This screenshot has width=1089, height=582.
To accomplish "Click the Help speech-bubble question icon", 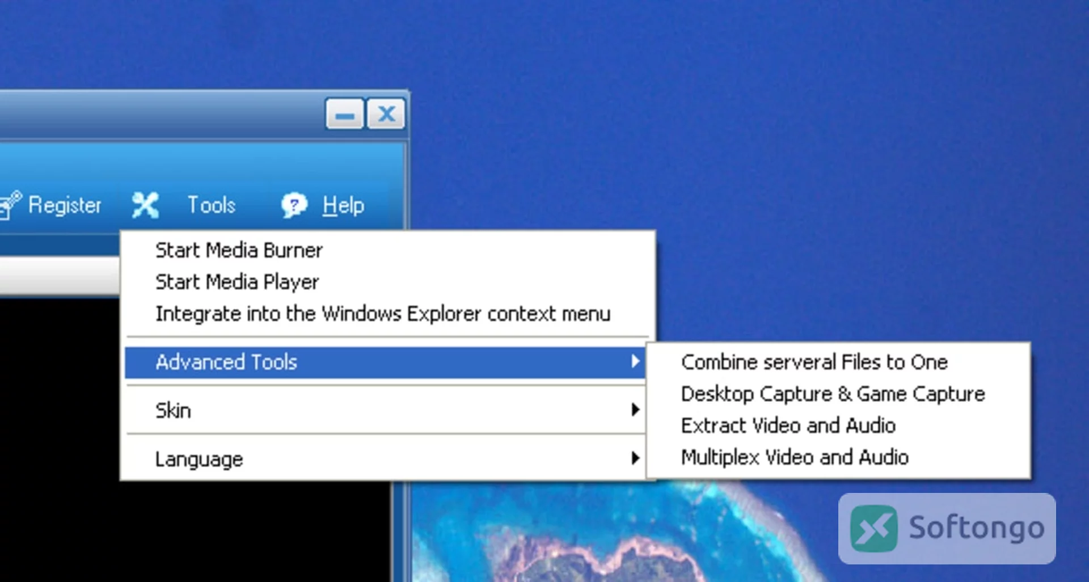I will [x=294, y=205].
